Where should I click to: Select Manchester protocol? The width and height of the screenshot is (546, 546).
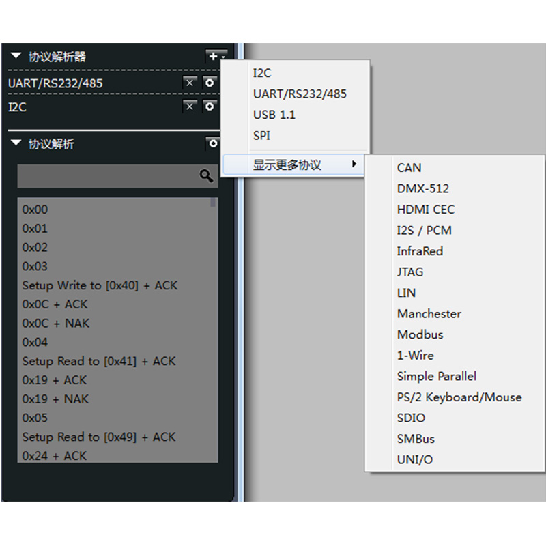[455, 314]
